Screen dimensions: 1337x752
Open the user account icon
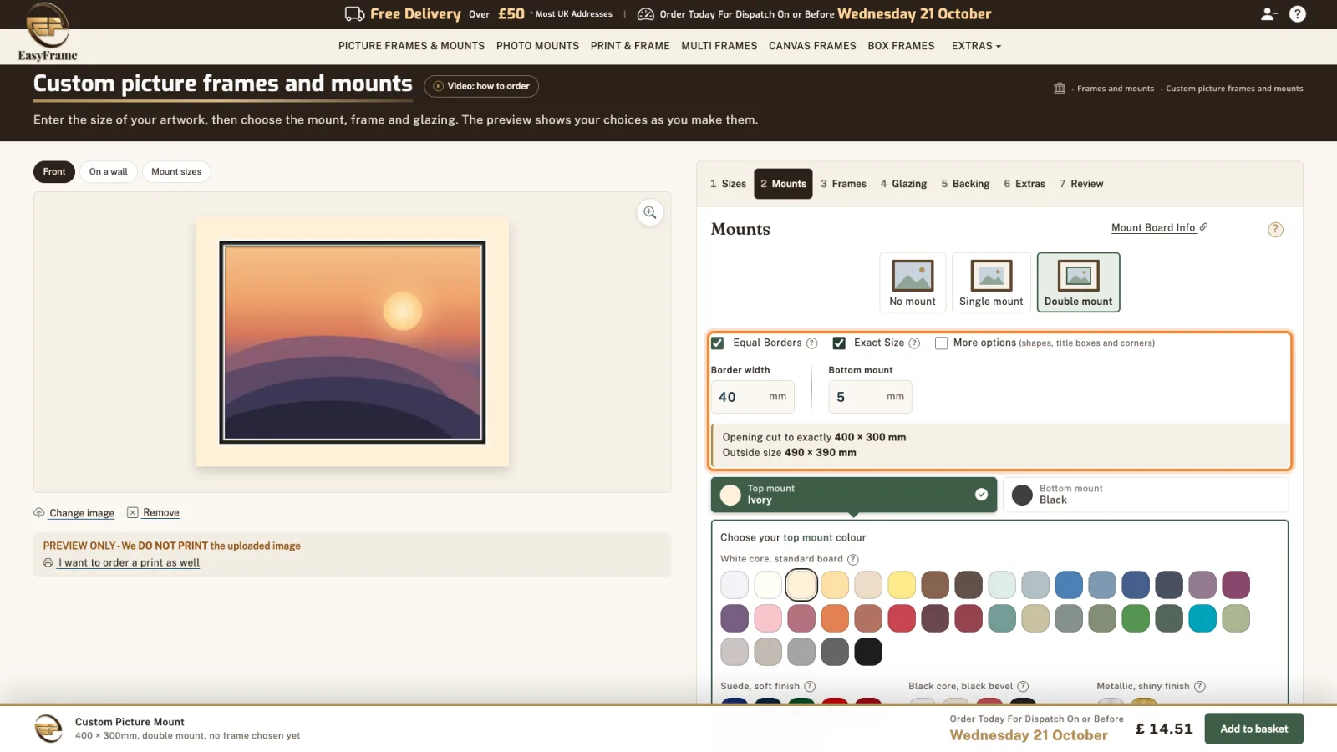[x=1268, y=14]
